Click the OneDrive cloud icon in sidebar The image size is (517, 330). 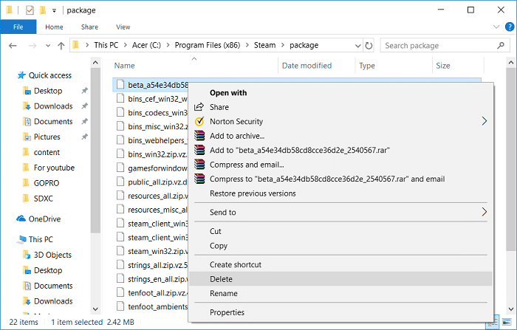(20, 219)
